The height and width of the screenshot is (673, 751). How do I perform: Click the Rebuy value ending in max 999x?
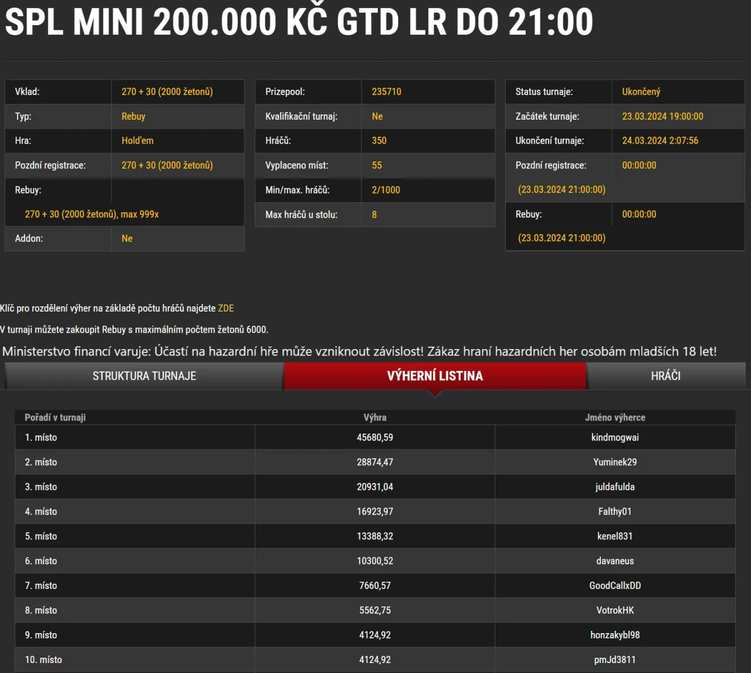coord(92,214)
